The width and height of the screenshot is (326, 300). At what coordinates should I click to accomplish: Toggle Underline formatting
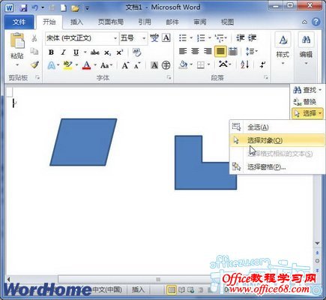76,52
